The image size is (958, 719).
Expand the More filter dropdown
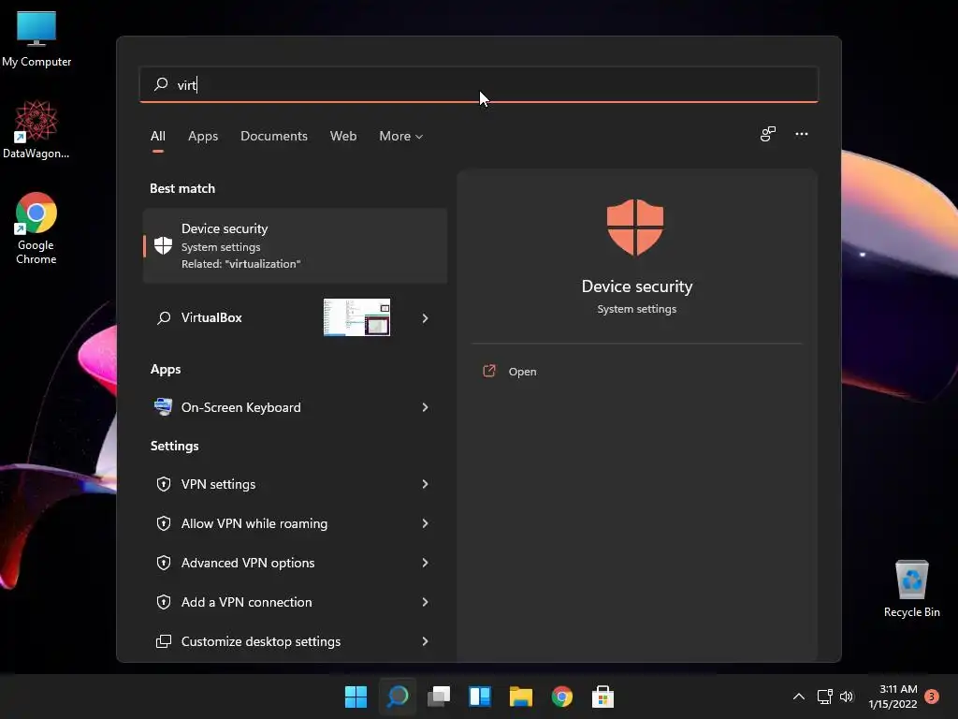pyautogui.click(x=400, y=137)
